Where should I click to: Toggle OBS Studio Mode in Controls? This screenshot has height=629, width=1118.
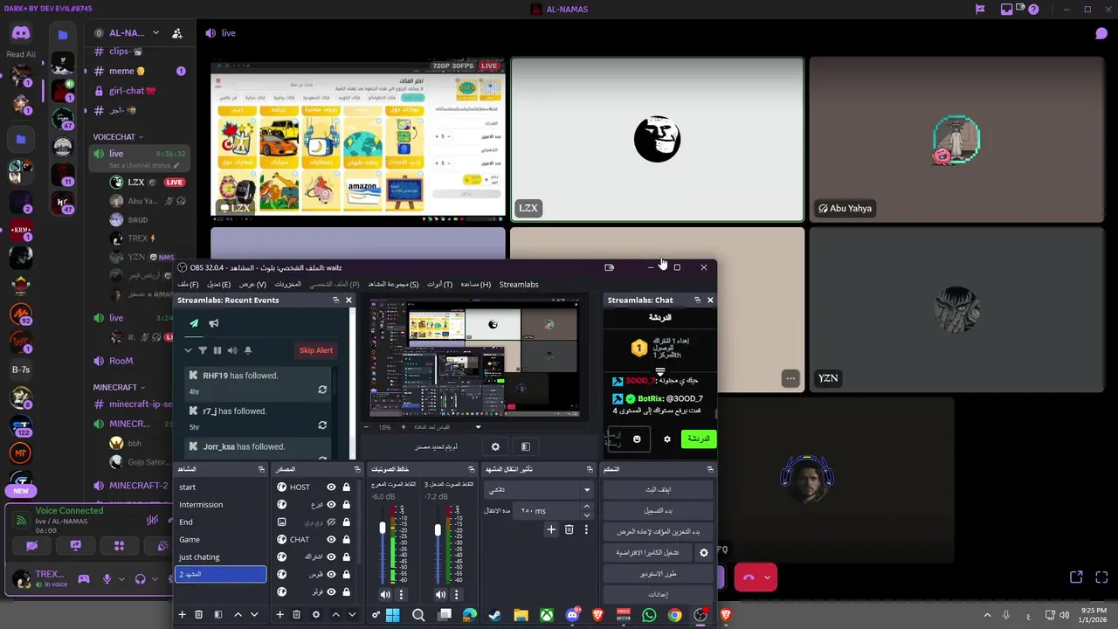tap(658, 574)
